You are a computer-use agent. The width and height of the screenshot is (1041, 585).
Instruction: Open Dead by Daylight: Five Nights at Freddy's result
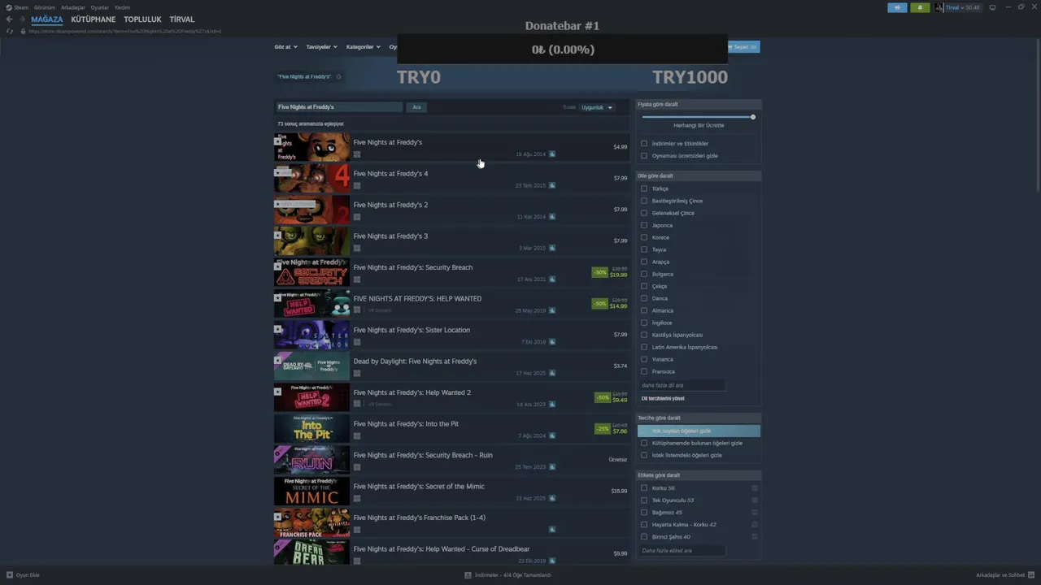pyautogui.click(x=452, y=366)
